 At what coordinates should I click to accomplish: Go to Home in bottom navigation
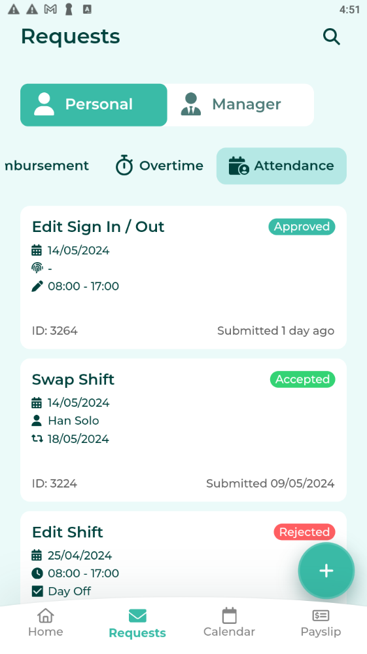[46, 623]
